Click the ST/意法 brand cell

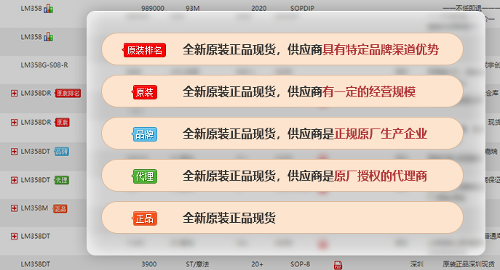click(197, 264)
